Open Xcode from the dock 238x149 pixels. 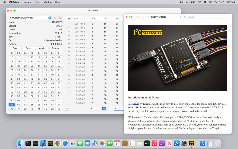tap(43, 143)
